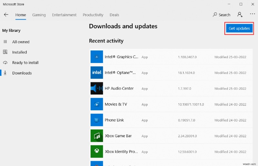Click the Movies & TV name
Image resolution: width=258 pixels, height=166 pixels.
tap(116, 104)
